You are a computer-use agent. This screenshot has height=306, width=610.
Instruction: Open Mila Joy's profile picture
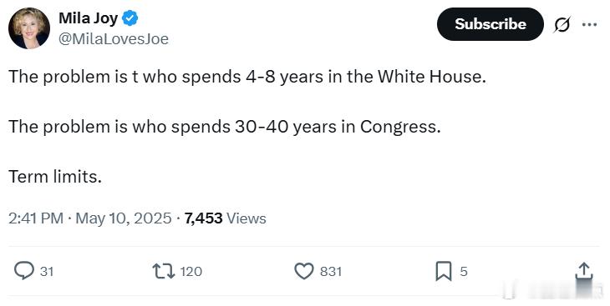(29, 28)
